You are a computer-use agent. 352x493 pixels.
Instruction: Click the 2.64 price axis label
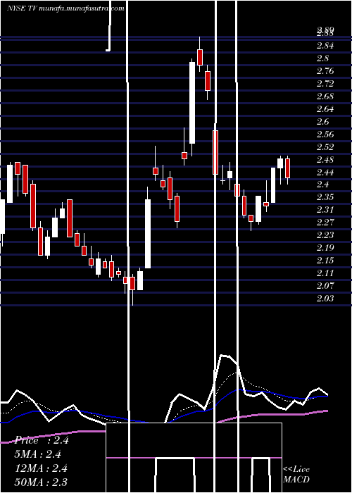[325, 109]
